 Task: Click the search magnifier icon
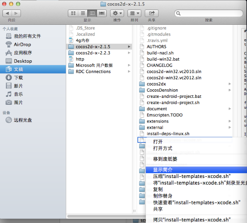pos(178,13)
